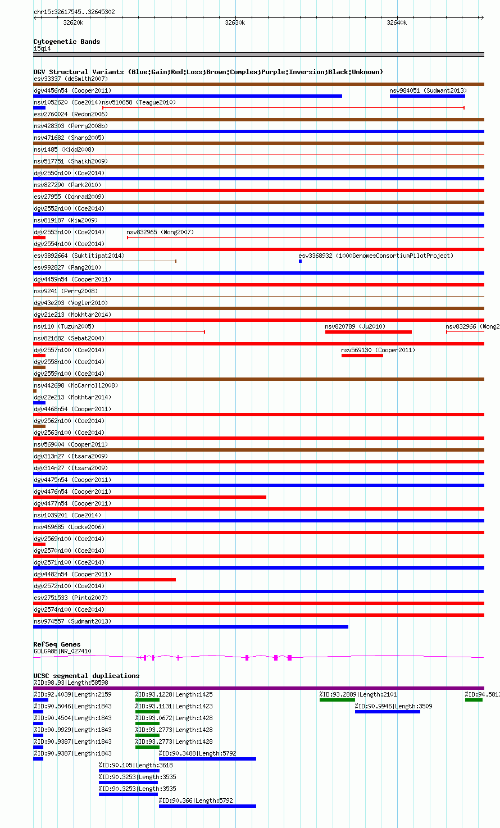
Task: Click dgv313n27 (Itsara2009) label
Action: coord(71,456)
